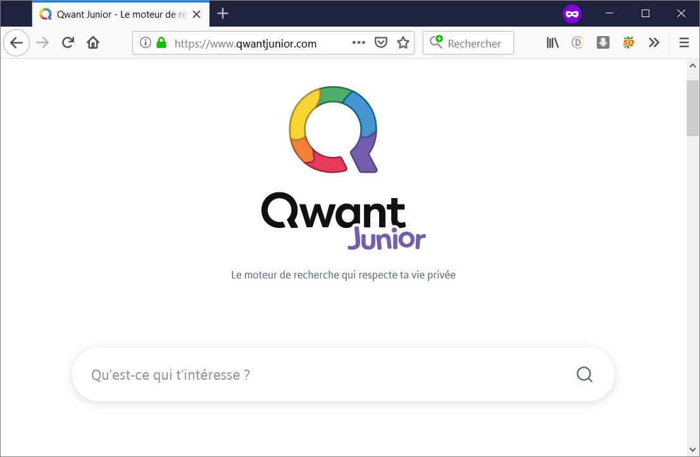Click the vertical scrollbar thumb
Viewport: 700px width, 457px height.
(693, 108)
